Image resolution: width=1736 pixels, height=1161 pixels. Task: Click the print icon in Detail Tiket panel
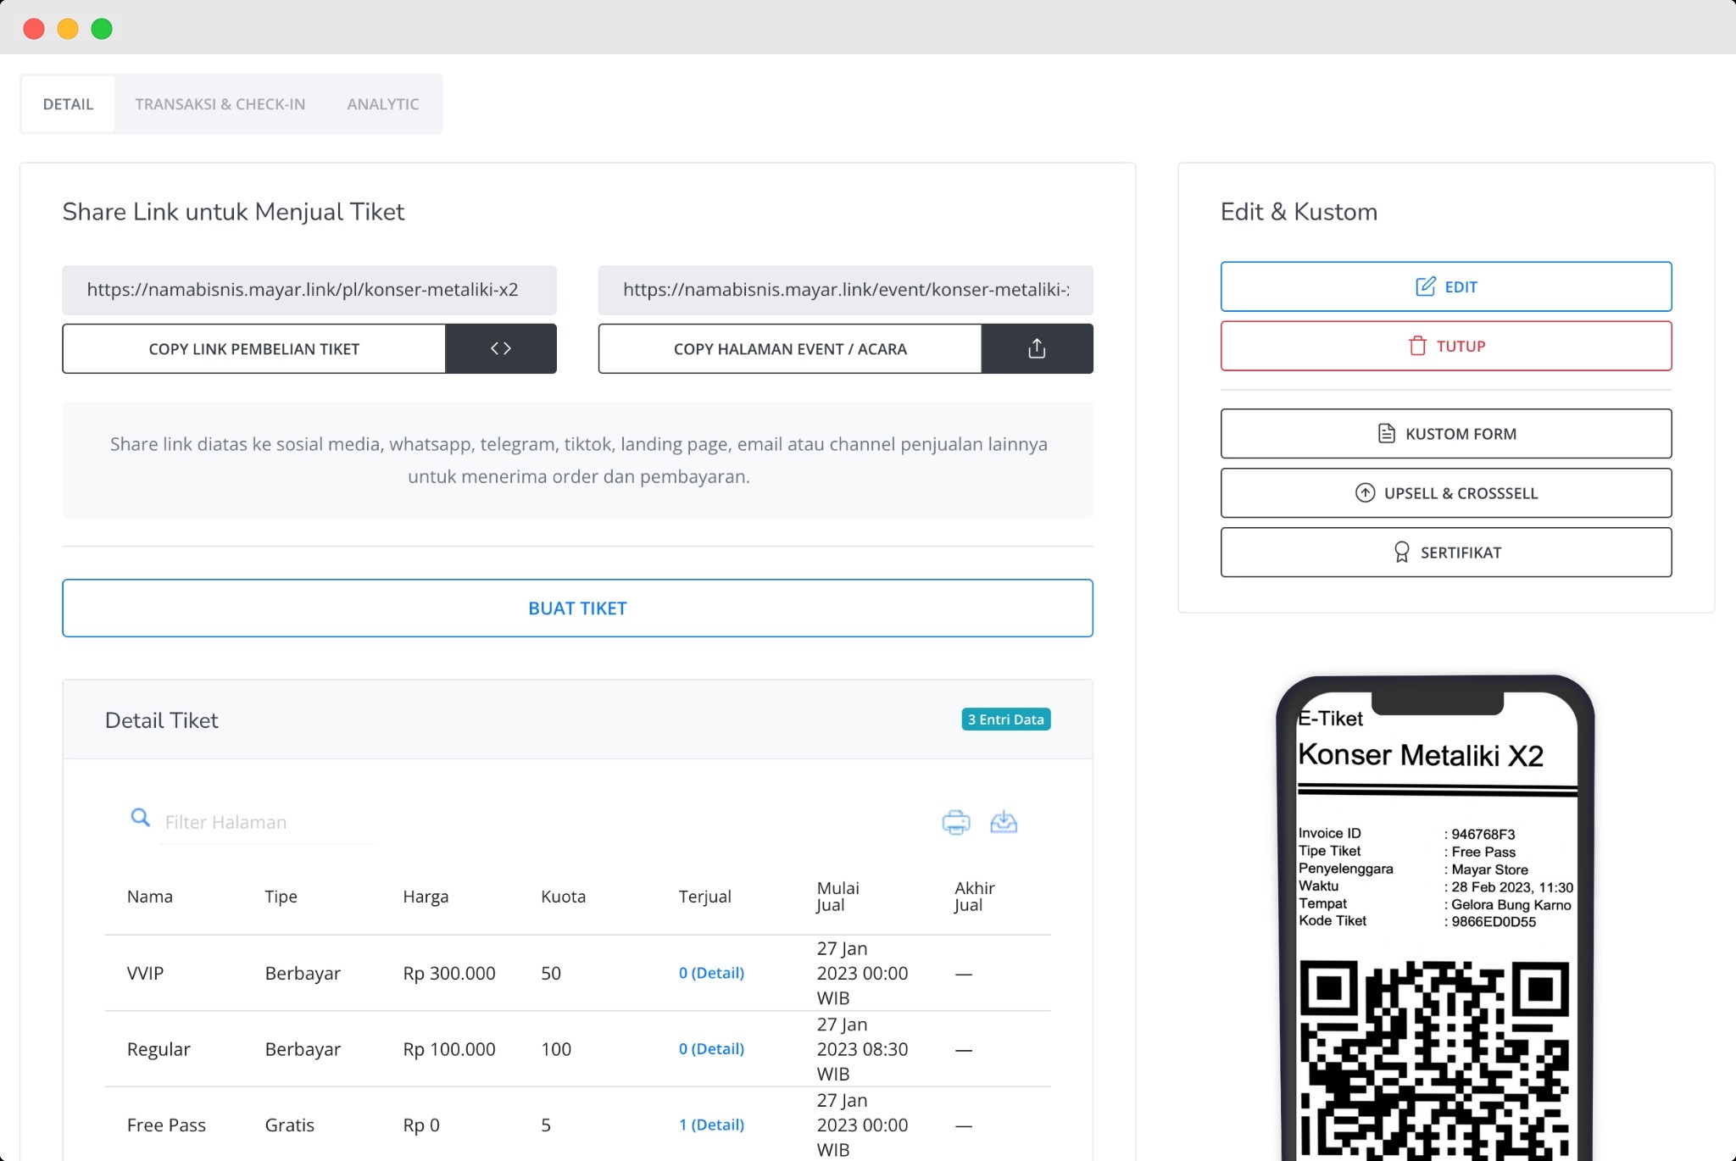pos(956,820)
